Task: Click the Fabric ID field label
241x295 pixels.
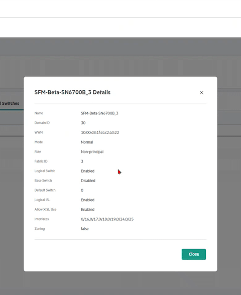Action: point(41,161)
